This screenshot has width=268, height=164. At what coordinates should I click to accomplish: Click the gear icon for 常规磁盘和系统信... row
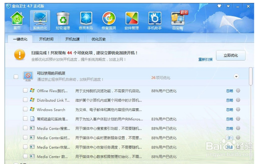point(238,119)
